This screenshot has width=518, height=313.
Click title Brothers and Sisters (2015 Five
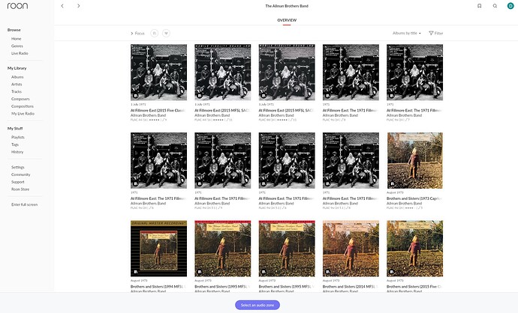[x=414, y=286]
